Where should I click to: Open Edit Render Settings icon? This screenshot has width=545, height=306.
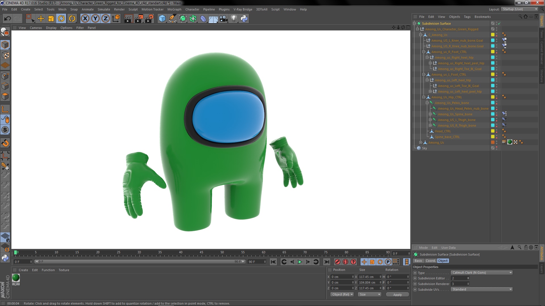(x=149, y=19)
